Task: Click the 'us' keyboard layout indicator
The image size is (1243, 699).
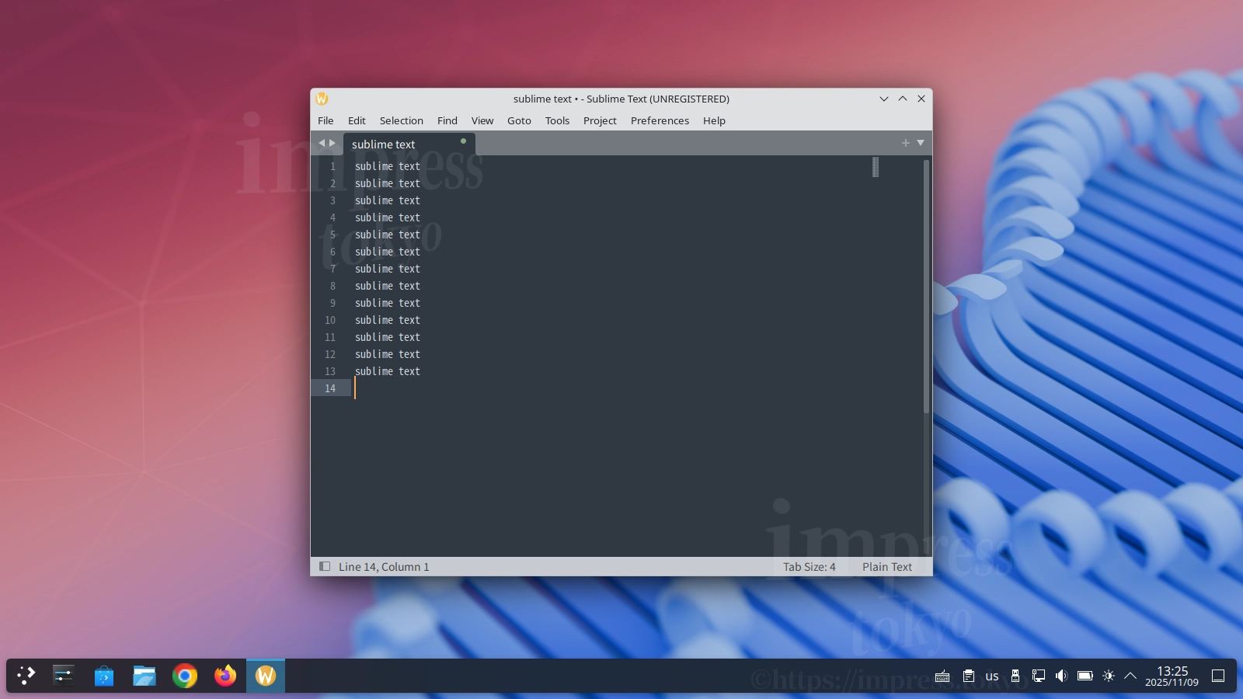Action: [x=992, y=676]
